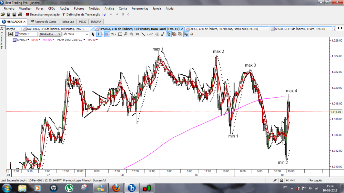Click the orders overlay icon
Image resolution: width=344 pixels, height=193 pixels.
click(x=174, y=34)
